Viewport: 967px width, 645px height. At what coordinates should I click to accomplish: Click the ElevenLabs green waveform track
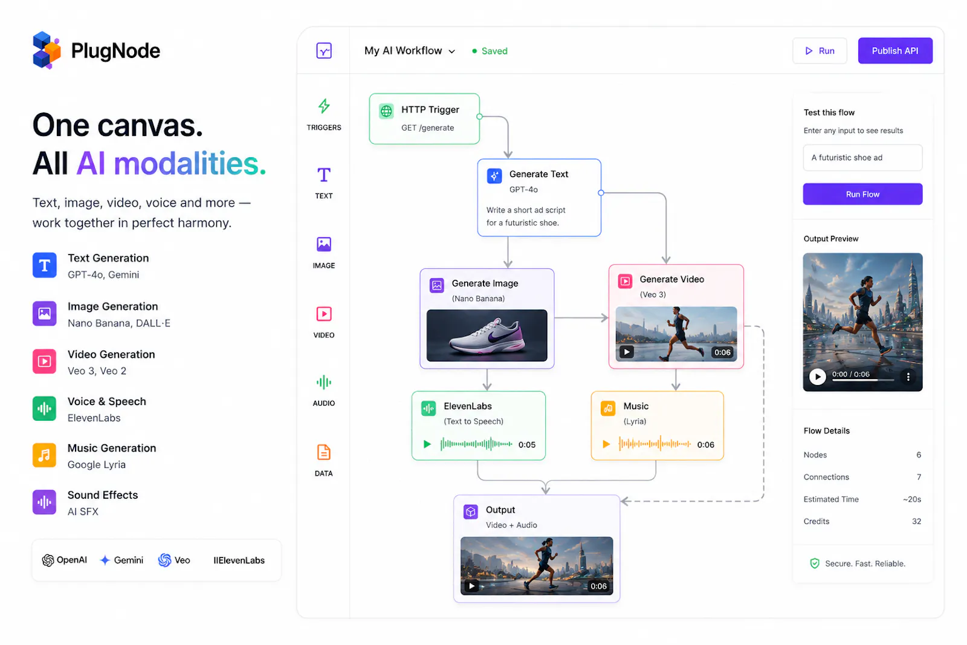(476, 444)
